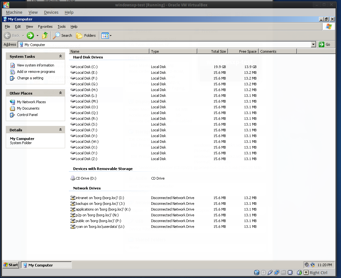
Task: Collapse the System Tasks panel
Action: [60, 56]
